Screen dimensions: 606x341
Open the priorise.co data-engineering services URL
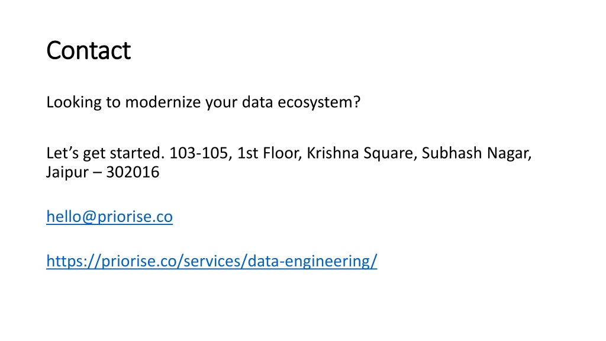click(212, 261)
